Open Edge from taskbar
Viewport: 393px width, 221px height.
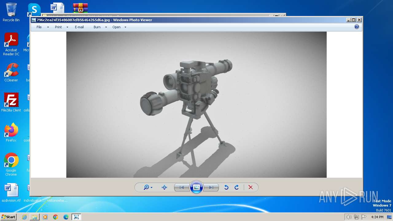[x=66, y=217]
